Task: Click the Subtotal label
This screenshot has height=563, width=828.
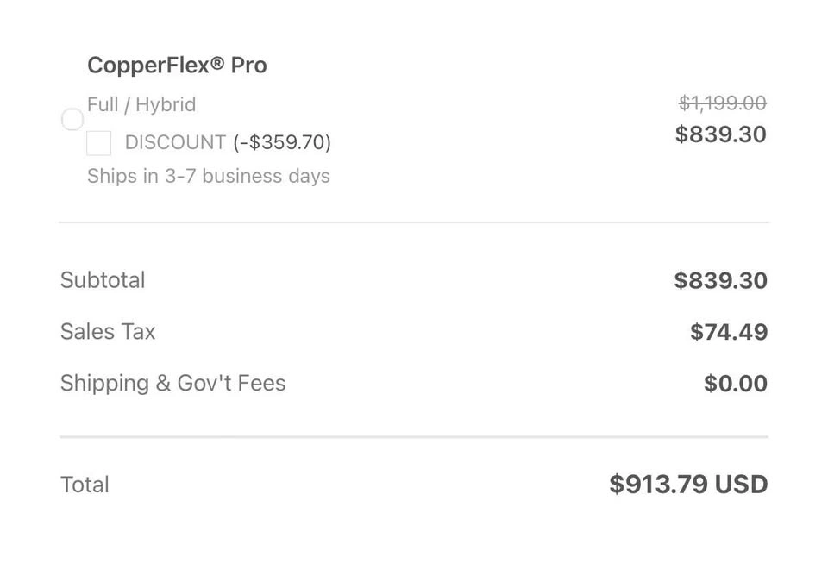Action: [x=103, y=279]
